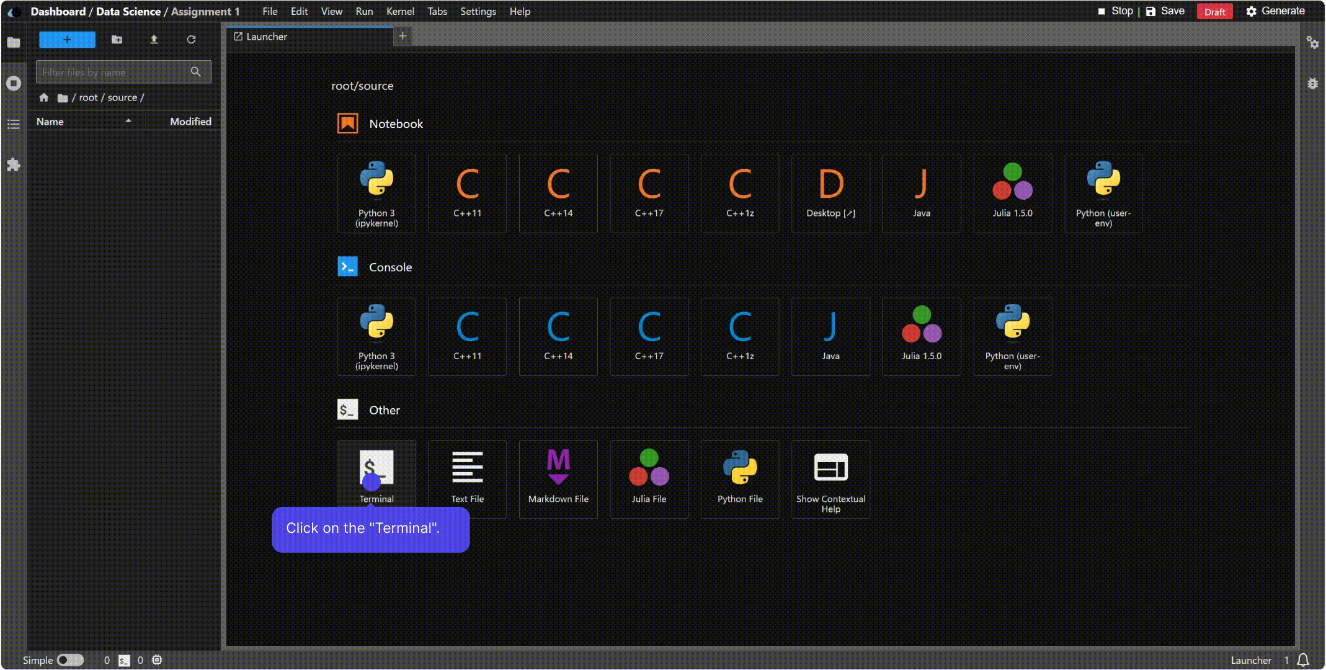
Task: Sort files by Modified column
Action: point(184,122)
